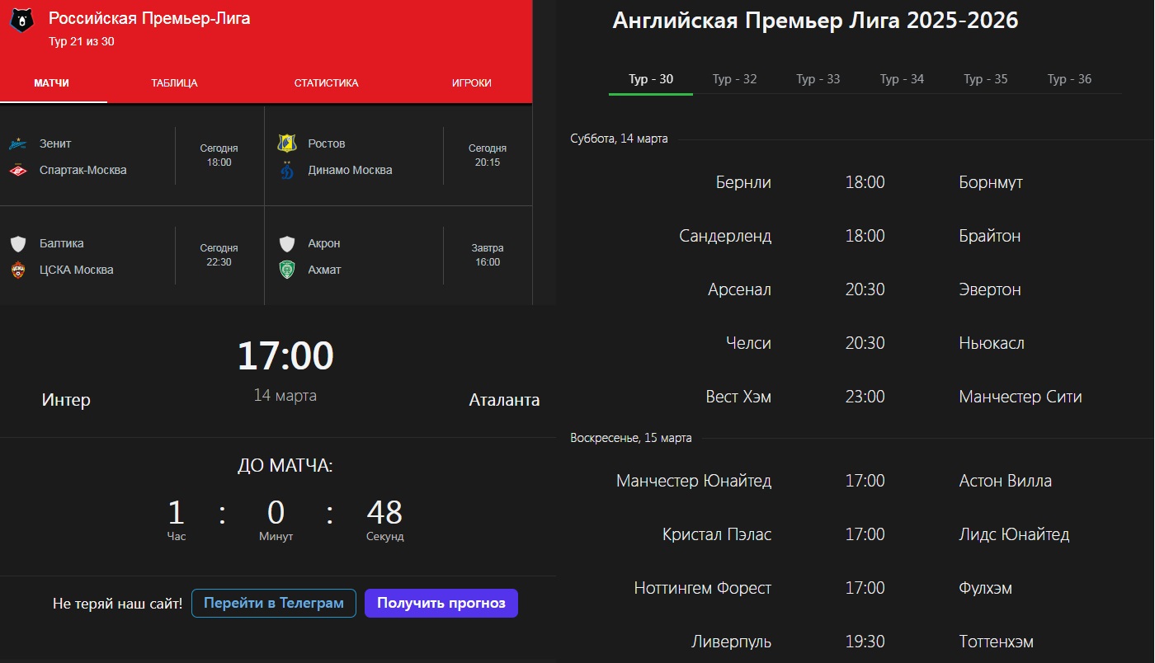Open the Балтика team name
The height and width of the screenshot is (663, 1155).
(x=62, y=243)
